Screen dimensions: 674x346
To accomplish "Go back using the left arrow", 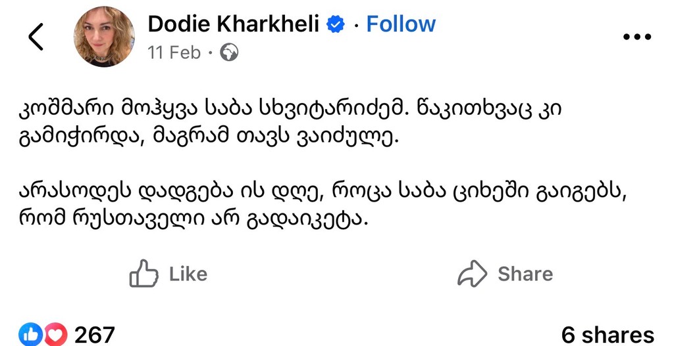I will [x=36, y=37].
